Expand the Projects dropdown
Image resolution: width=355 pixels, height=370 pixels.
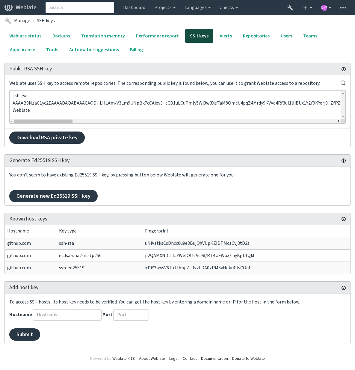[x=165, y=7]
